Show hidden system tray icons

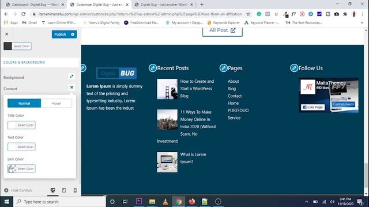[306, 202]
